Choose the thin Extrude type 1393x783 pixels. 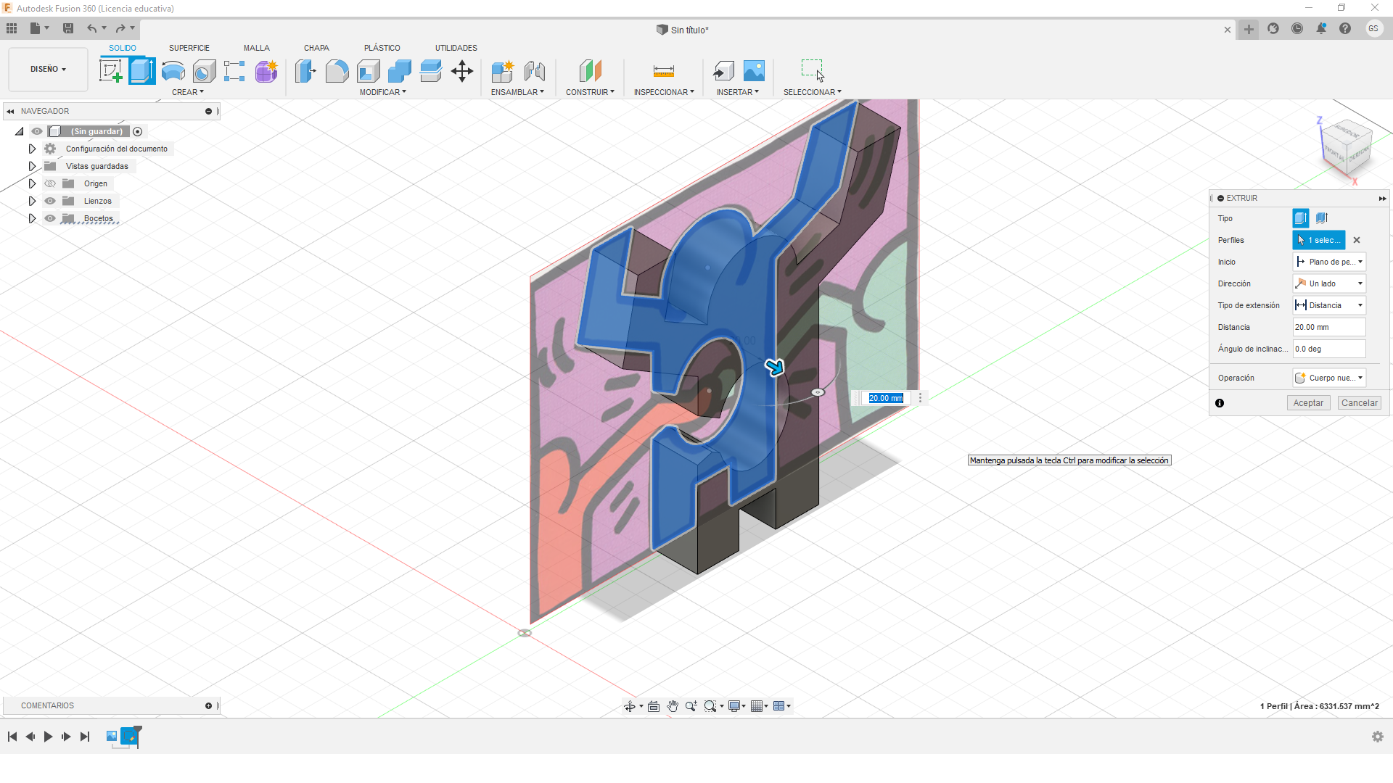pyautogui.click(x=1322, y=218)
